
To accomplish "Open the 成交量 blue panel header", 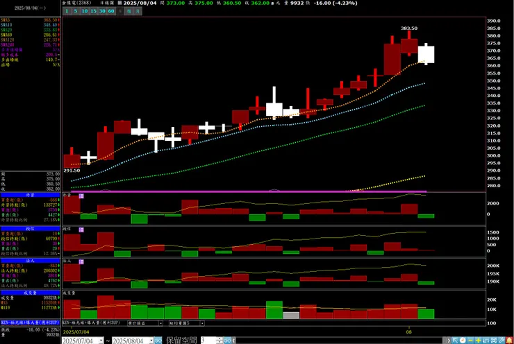I will pos(30,293).
